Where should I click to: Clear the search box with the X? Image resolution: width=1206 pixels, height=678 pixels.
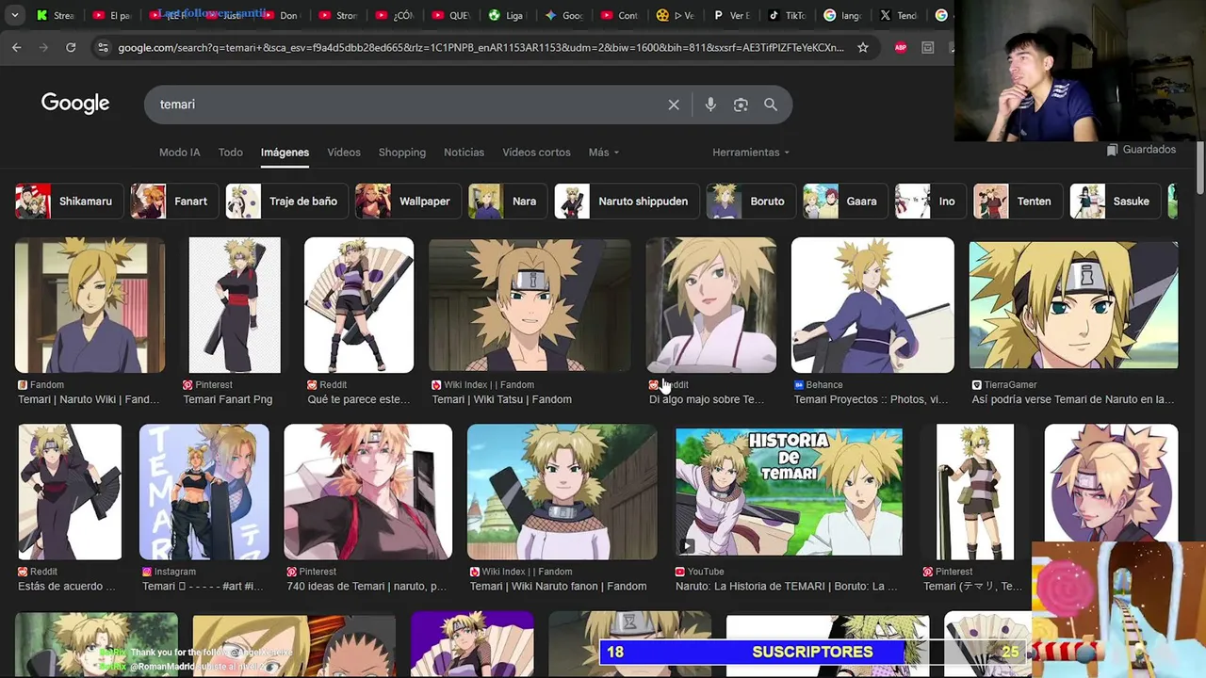pyautogui.click(x=674, y=105)
